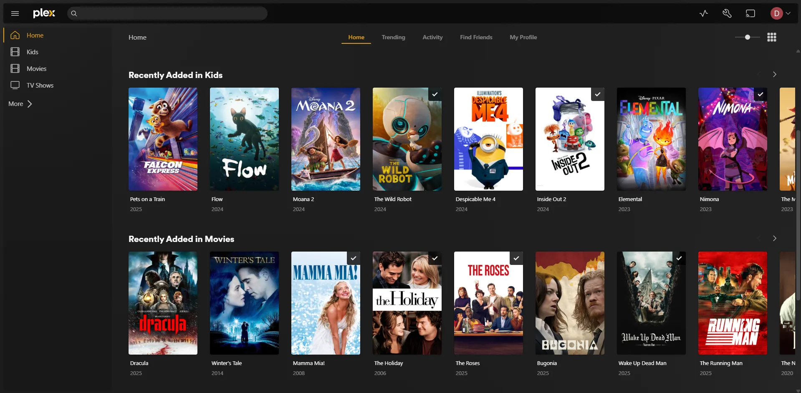Screen dimensions: 801x393
Task: Click the Elemental title text
Action: pyautogui.click(x=630, y=199)
